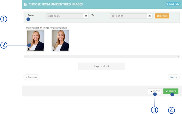Click the CLOSE button
The width and height of the screenshot is (182, 114).
click(155, 91)
